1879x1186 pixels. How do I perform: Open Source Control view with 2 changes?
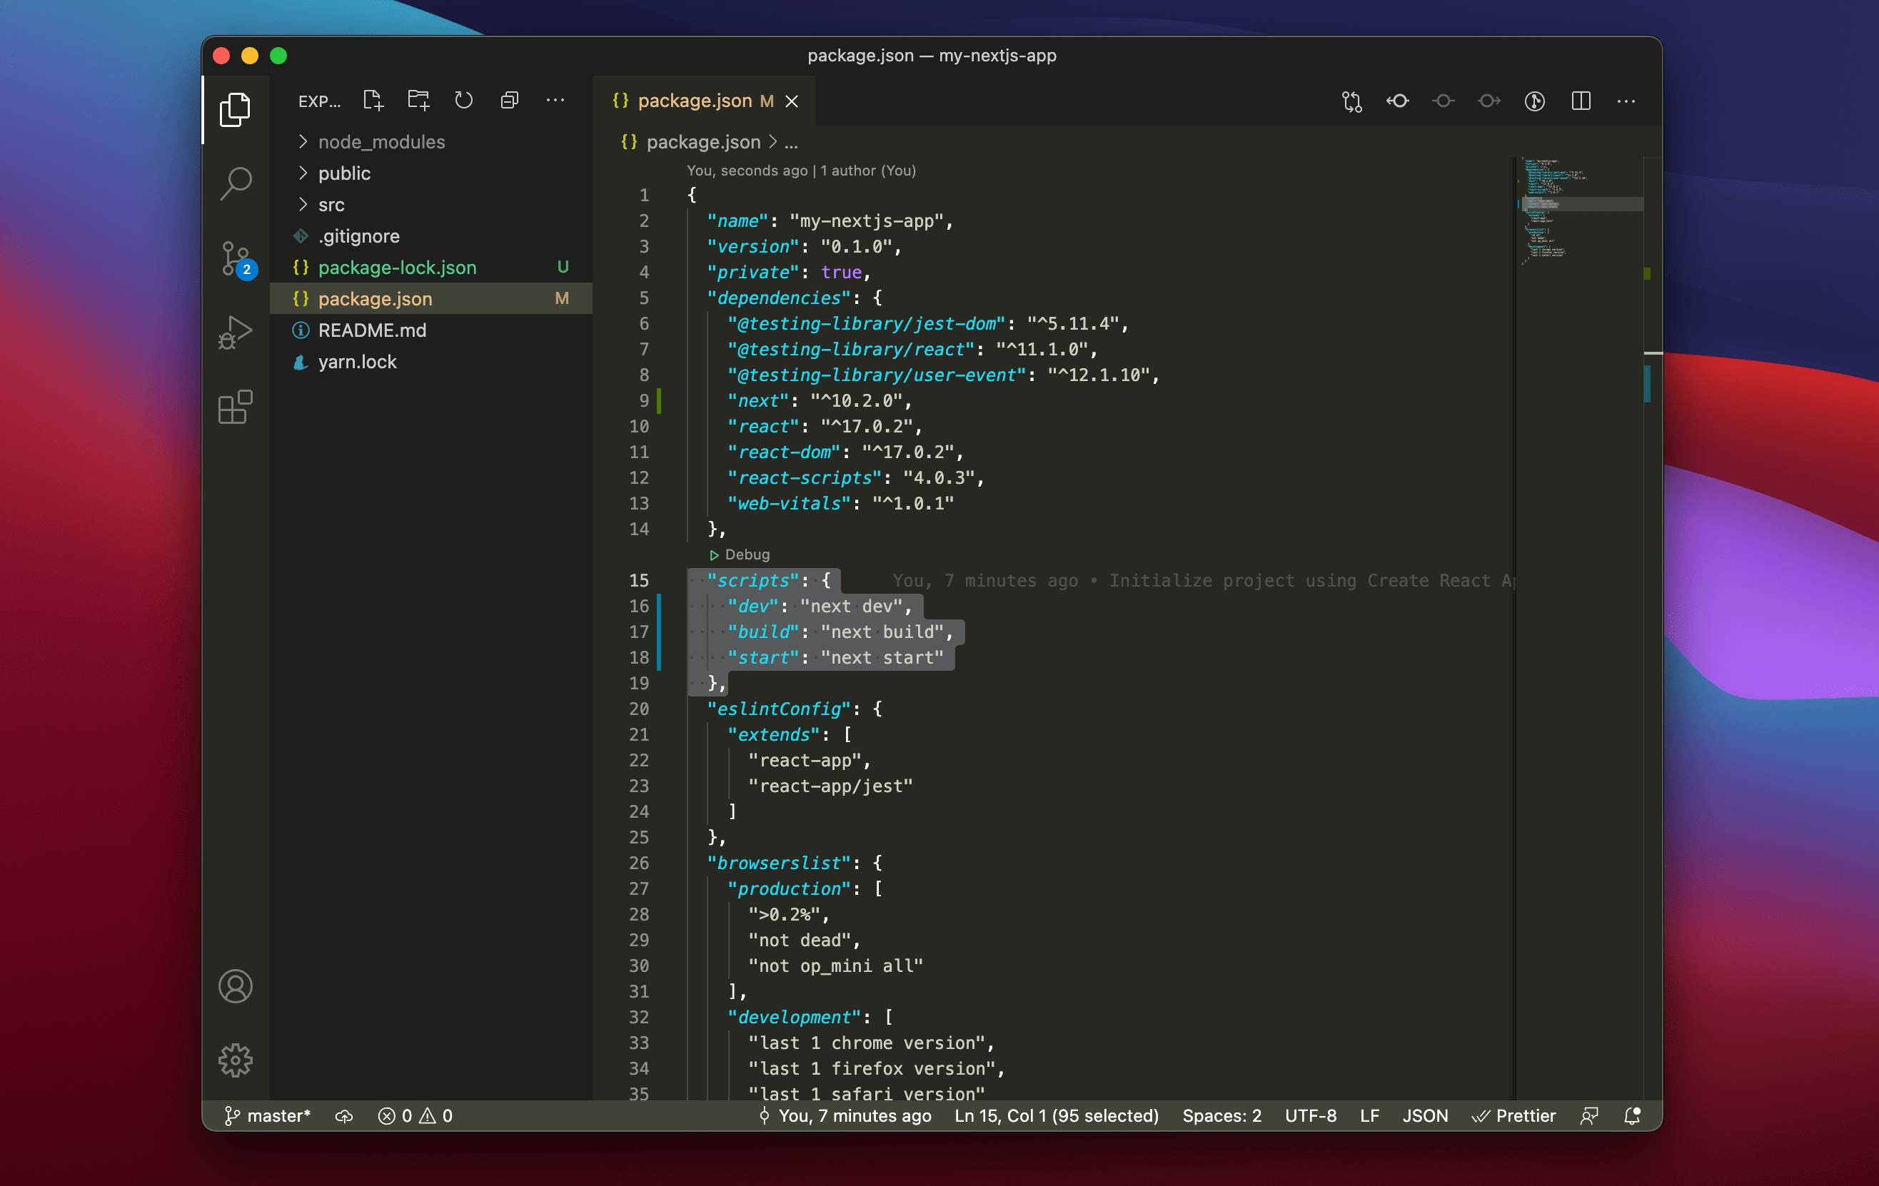click(x=235, y=258)
